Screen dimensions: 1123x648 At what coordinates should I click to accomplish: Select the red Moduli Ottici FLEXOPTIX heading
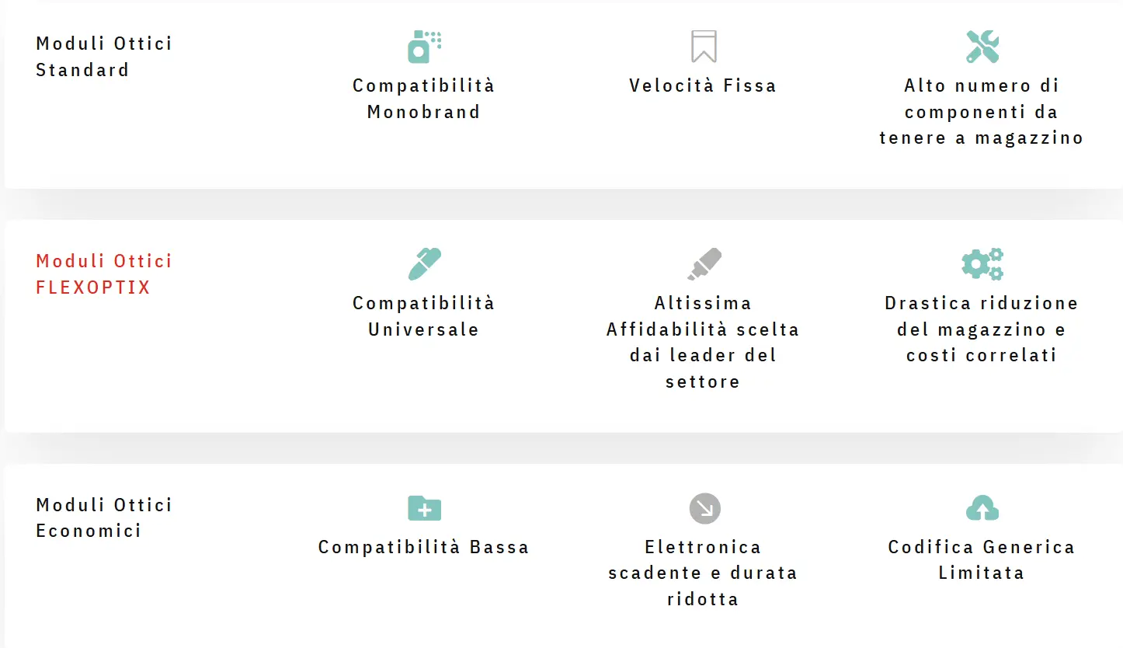[x=104, y=274]
